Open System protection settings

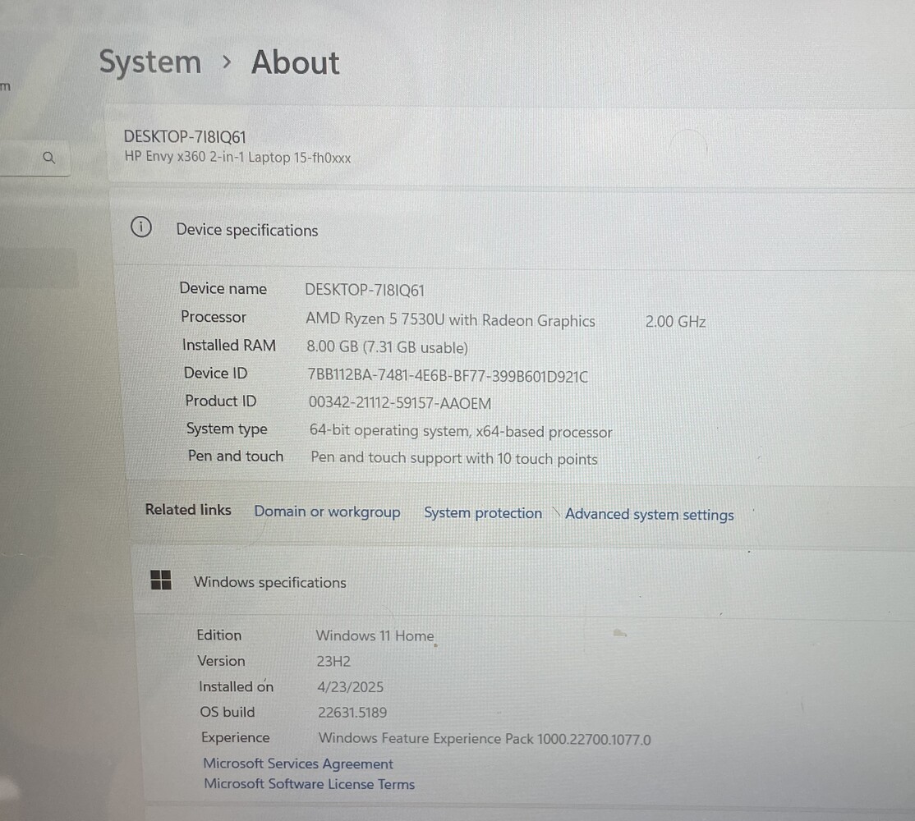click(483, 513)
